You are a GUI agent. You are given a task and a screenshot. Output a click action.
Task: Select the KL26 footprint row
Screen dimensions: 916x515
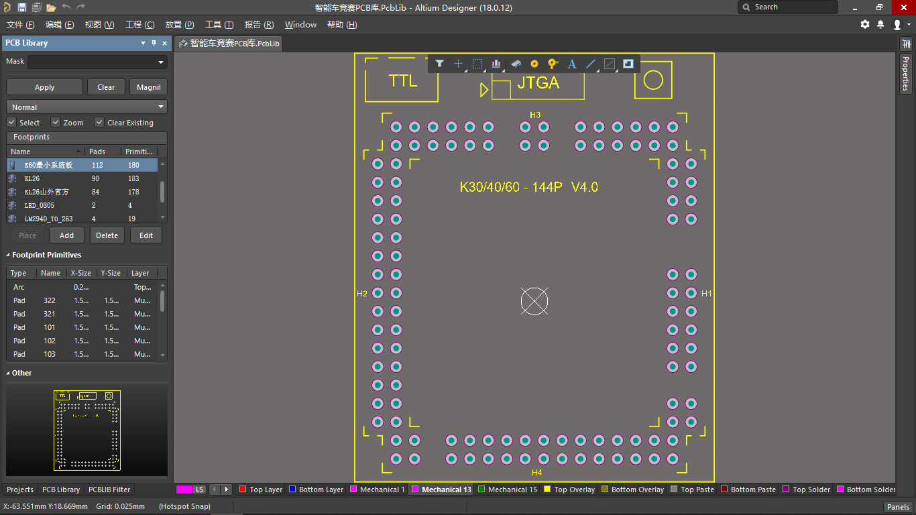(x=82, y=178)
